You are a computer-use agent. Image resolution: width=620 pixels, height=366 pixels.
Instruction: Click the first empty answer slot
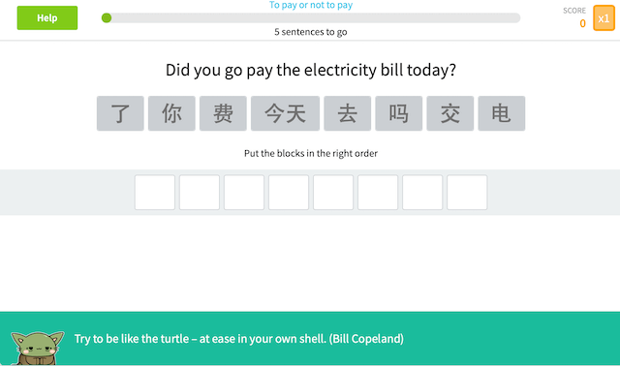(155, 193)
